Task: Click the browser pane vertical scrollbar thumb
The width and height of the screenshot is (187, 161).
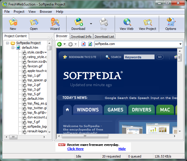Action: pos(180,57)
